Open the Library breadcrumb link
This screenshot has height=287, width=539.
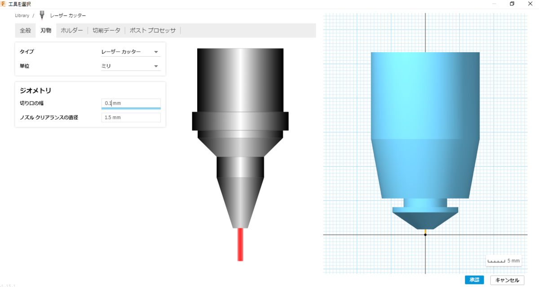(22, 15)
